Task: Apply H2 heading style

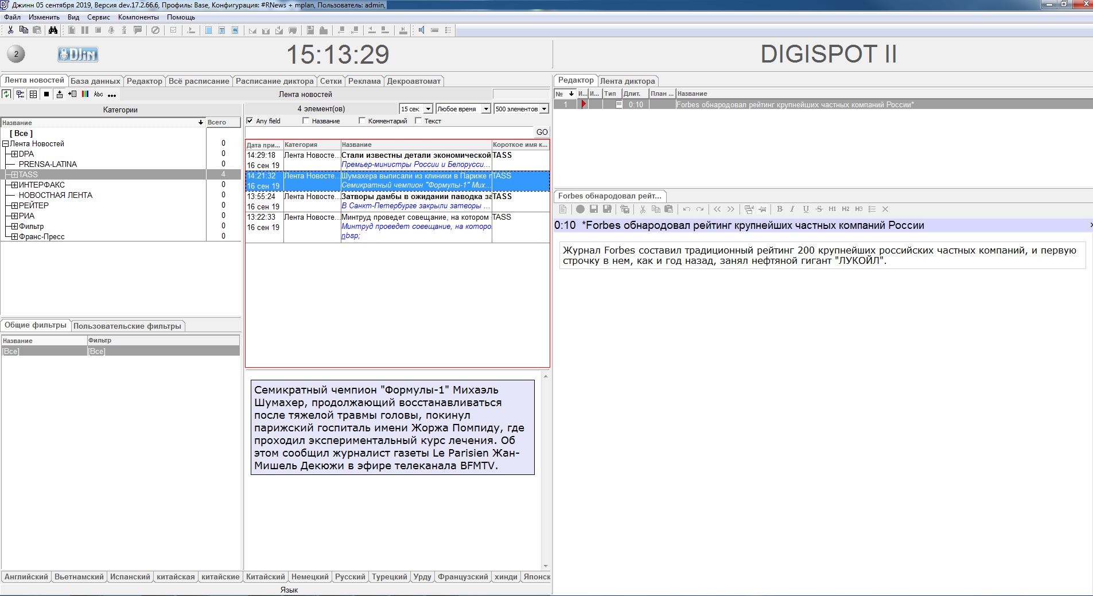Action: pyautogui.click(x=846, y=209)
